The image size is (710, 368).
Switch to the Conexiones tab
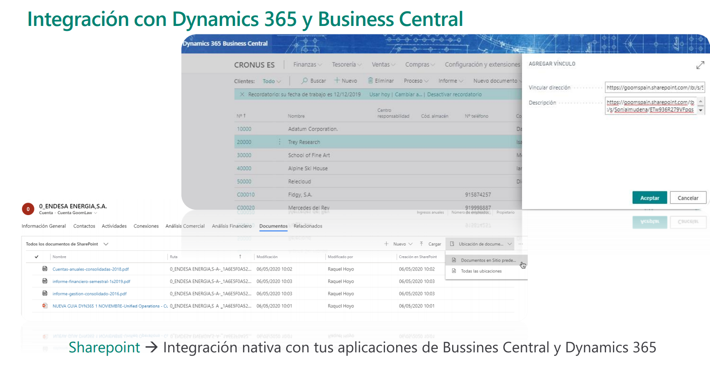pyautogui.click(x=146, y=226)
